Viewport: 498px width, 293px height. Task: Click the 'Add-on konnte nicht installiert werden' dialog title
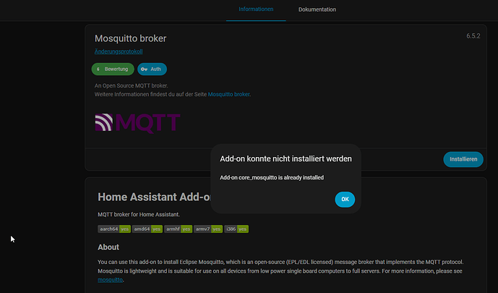click(286, 158)
